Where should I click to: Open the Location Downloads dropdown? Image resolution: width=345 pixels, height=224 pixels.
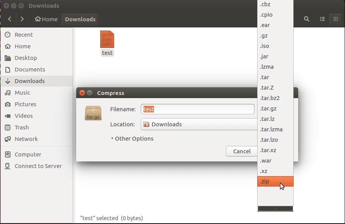pyautogui.click(x=199, y=124)
